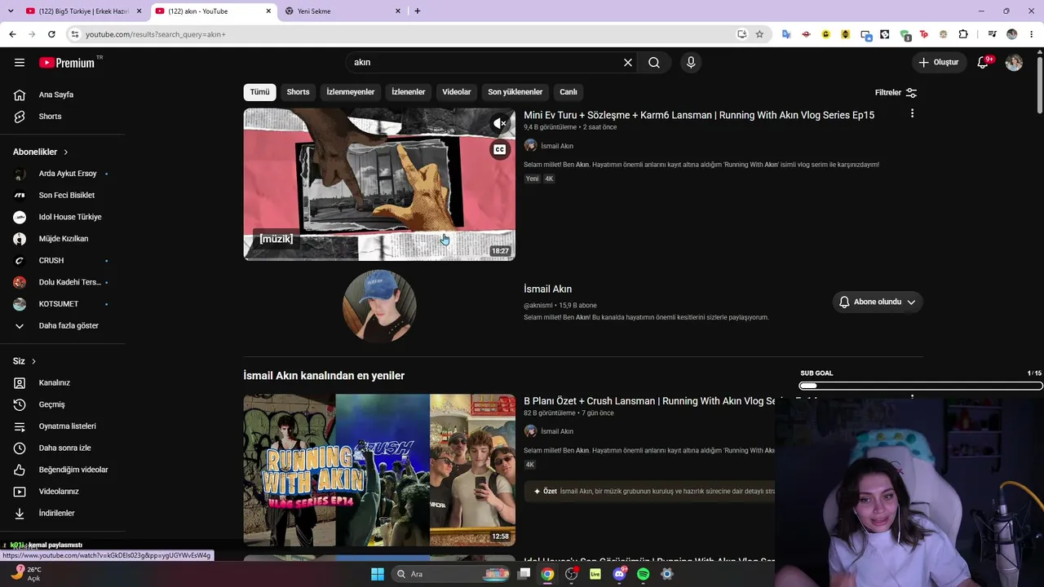Clear the search box with X
1044x587 pixels.
point(628,62)
